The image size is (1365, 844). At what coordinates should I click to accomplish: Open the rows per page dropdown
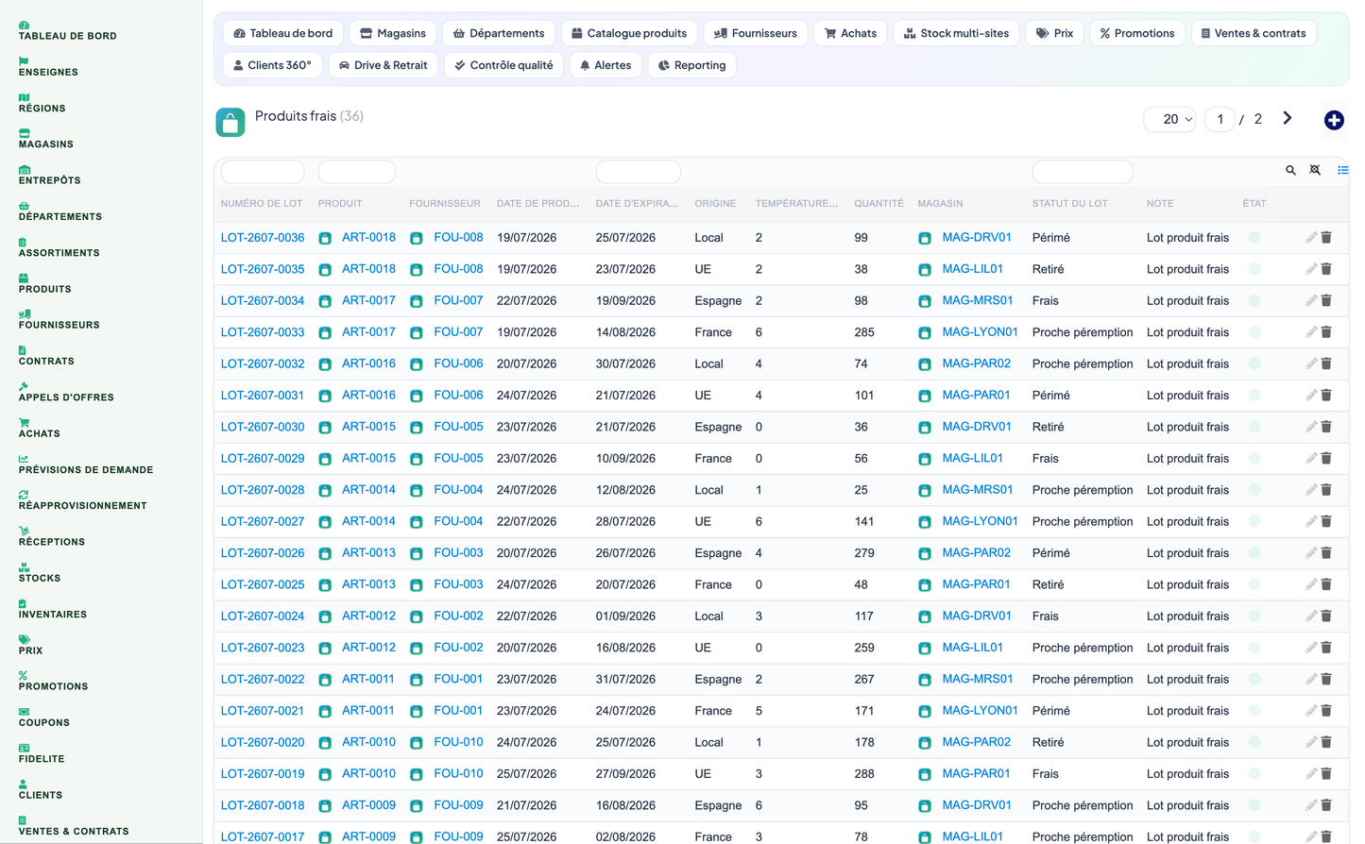(x=1170, y=119)
